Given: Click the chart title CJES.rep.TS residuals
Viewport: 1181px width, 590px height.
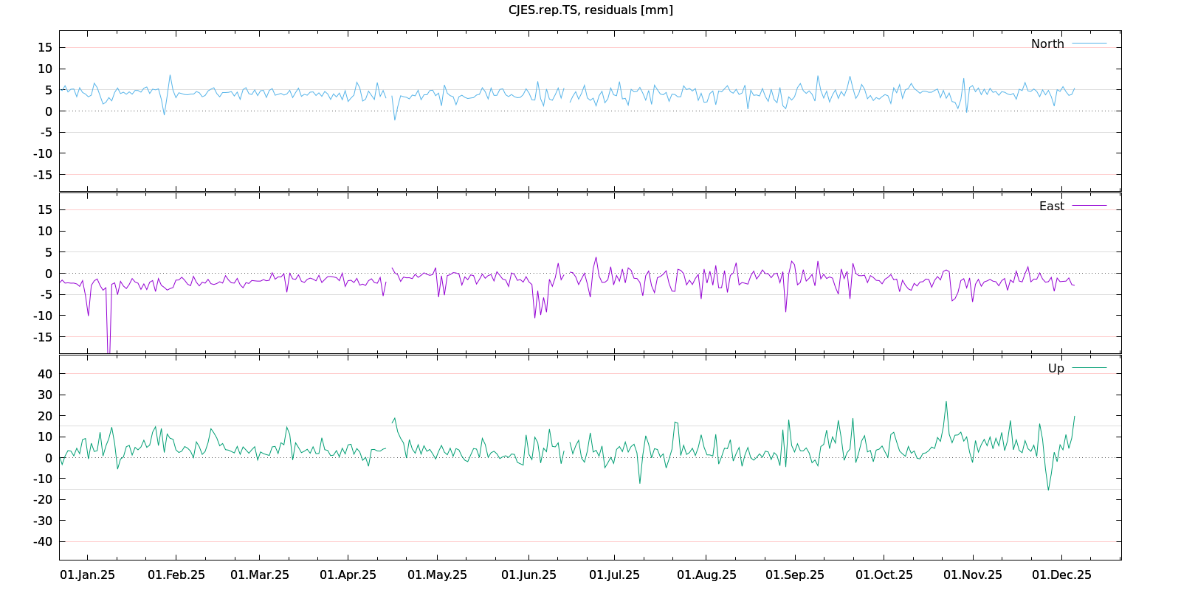Looking at the screenshot, I should click(590, 10).
